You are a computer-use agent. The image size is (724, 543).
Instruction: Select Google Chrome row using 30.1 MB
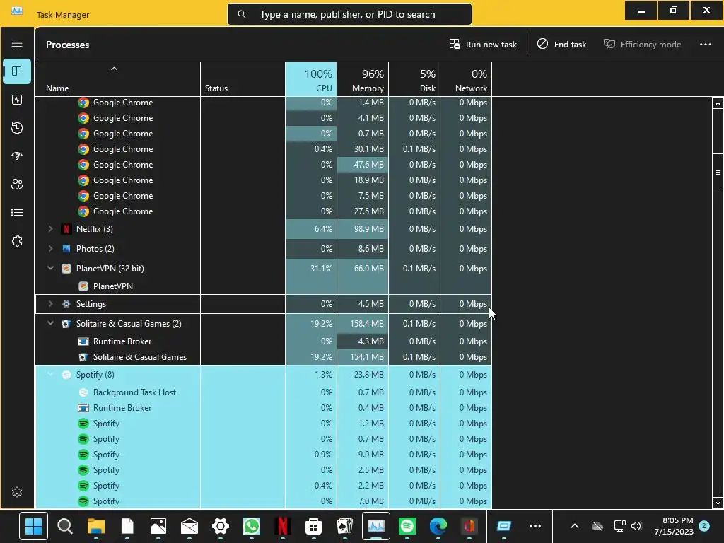[x=263, y=149]
